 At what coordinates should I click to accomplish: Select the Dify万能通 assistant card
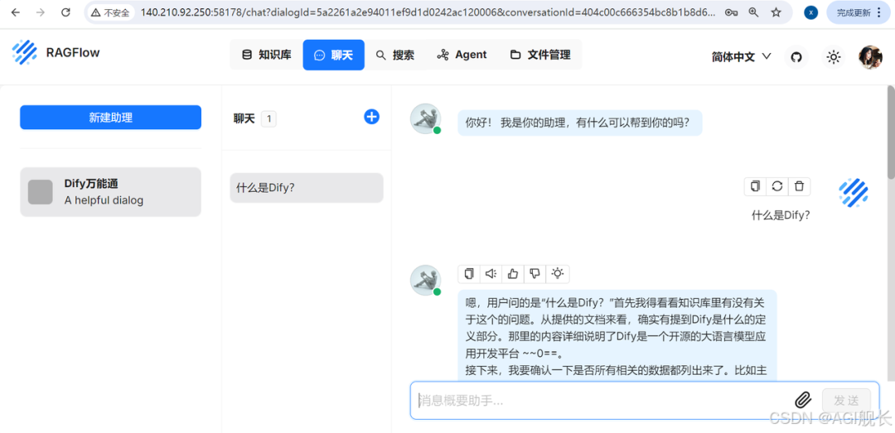click(111, 192)
